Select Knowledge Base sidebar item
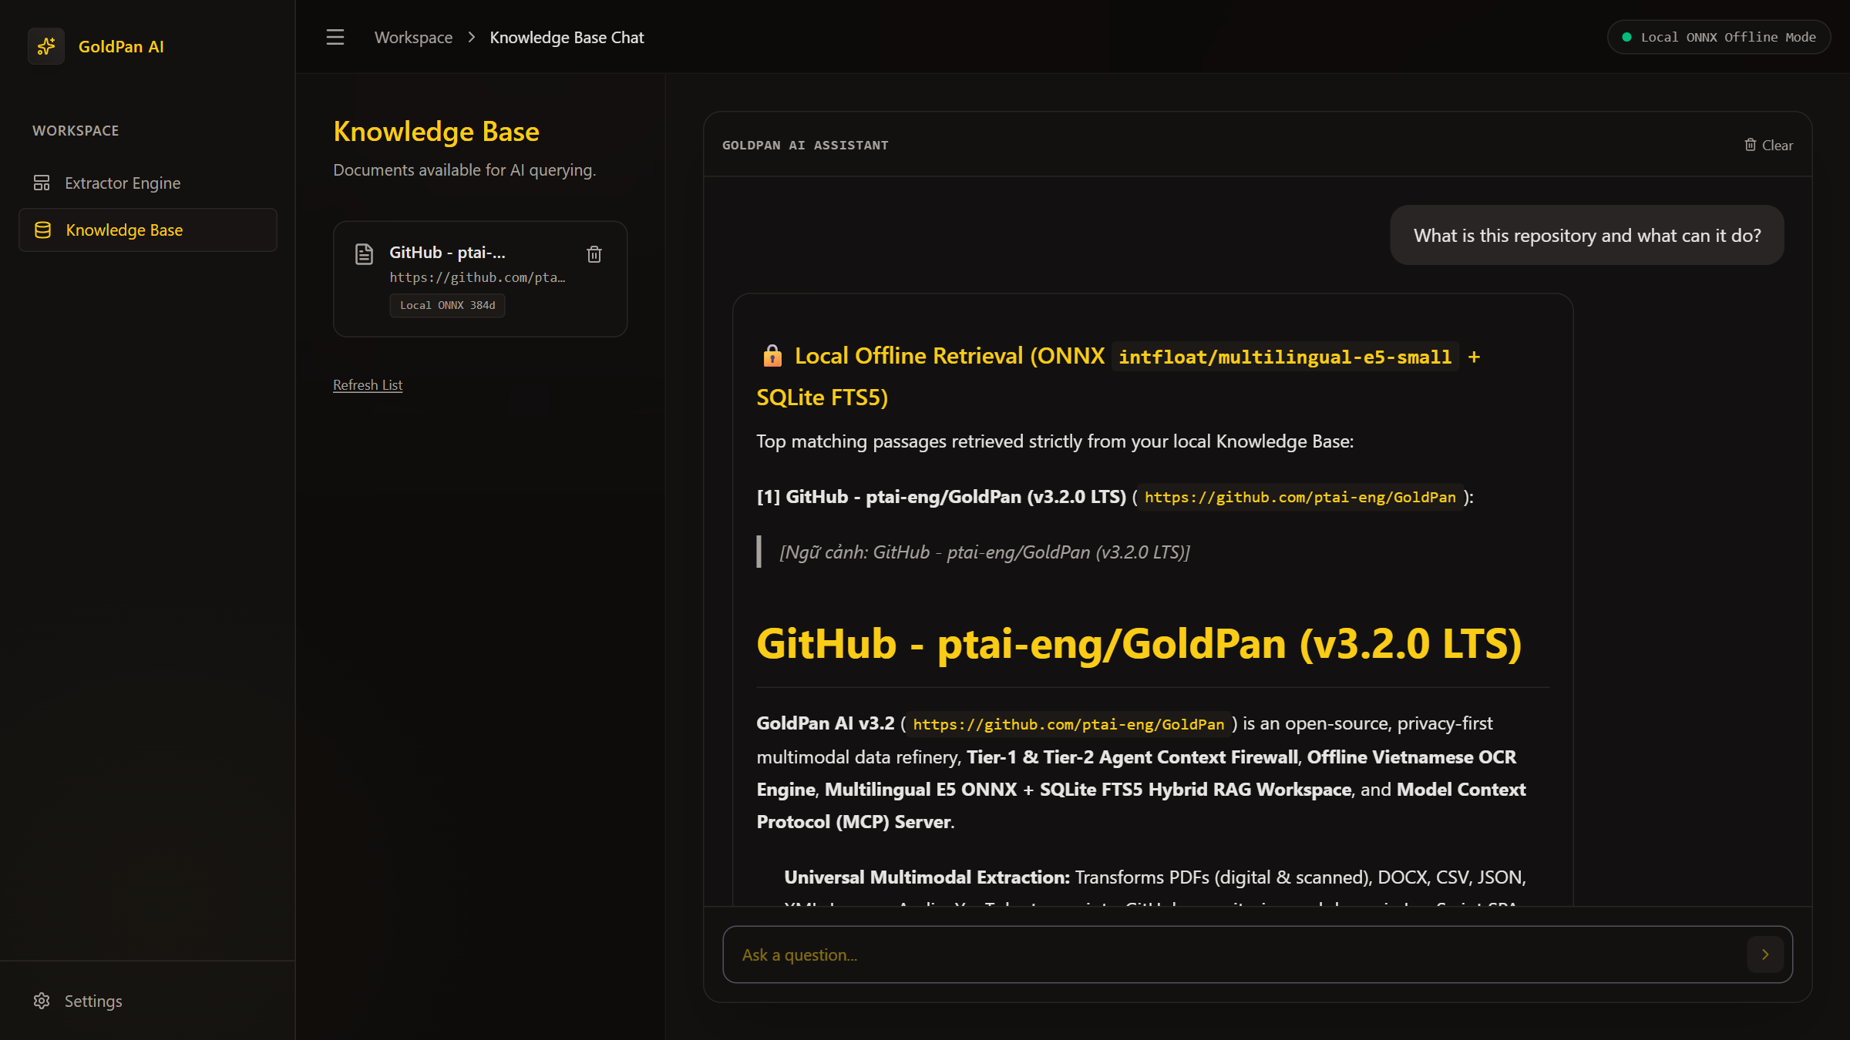Viewport: 1850px width, 1040px height. coord(147,230)
